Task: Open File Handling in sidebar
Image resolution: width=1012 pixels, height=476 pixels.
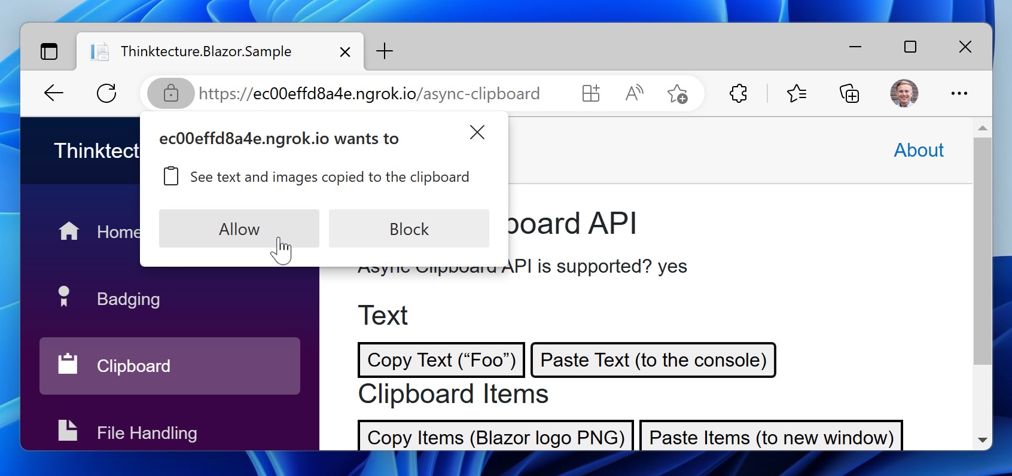Action: 170,433
